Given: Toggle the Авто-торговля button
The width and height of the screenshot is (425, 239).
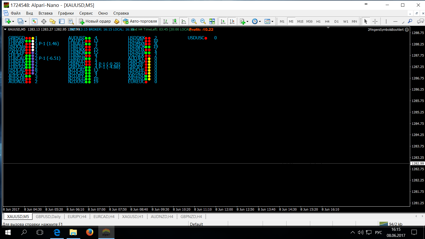Looking at the screenshot, I should click(140, 21).
